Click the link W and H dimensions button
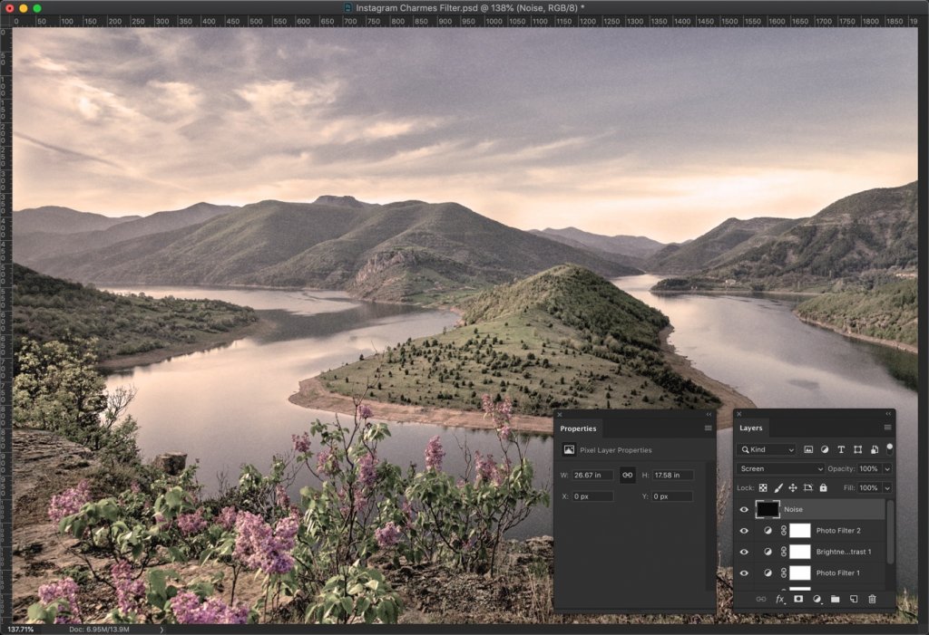 coord(630,475)
